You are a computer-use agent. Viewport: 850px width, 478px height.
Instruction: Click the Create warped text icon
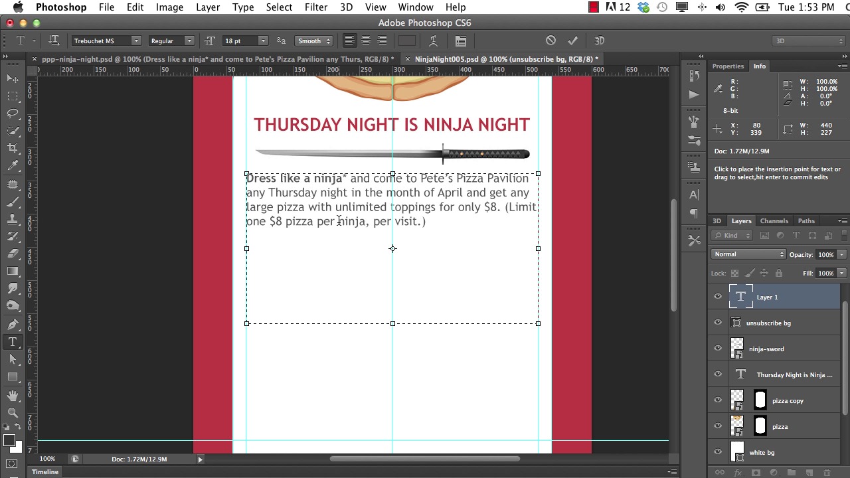pyautogui.click(x=433, y=40)
